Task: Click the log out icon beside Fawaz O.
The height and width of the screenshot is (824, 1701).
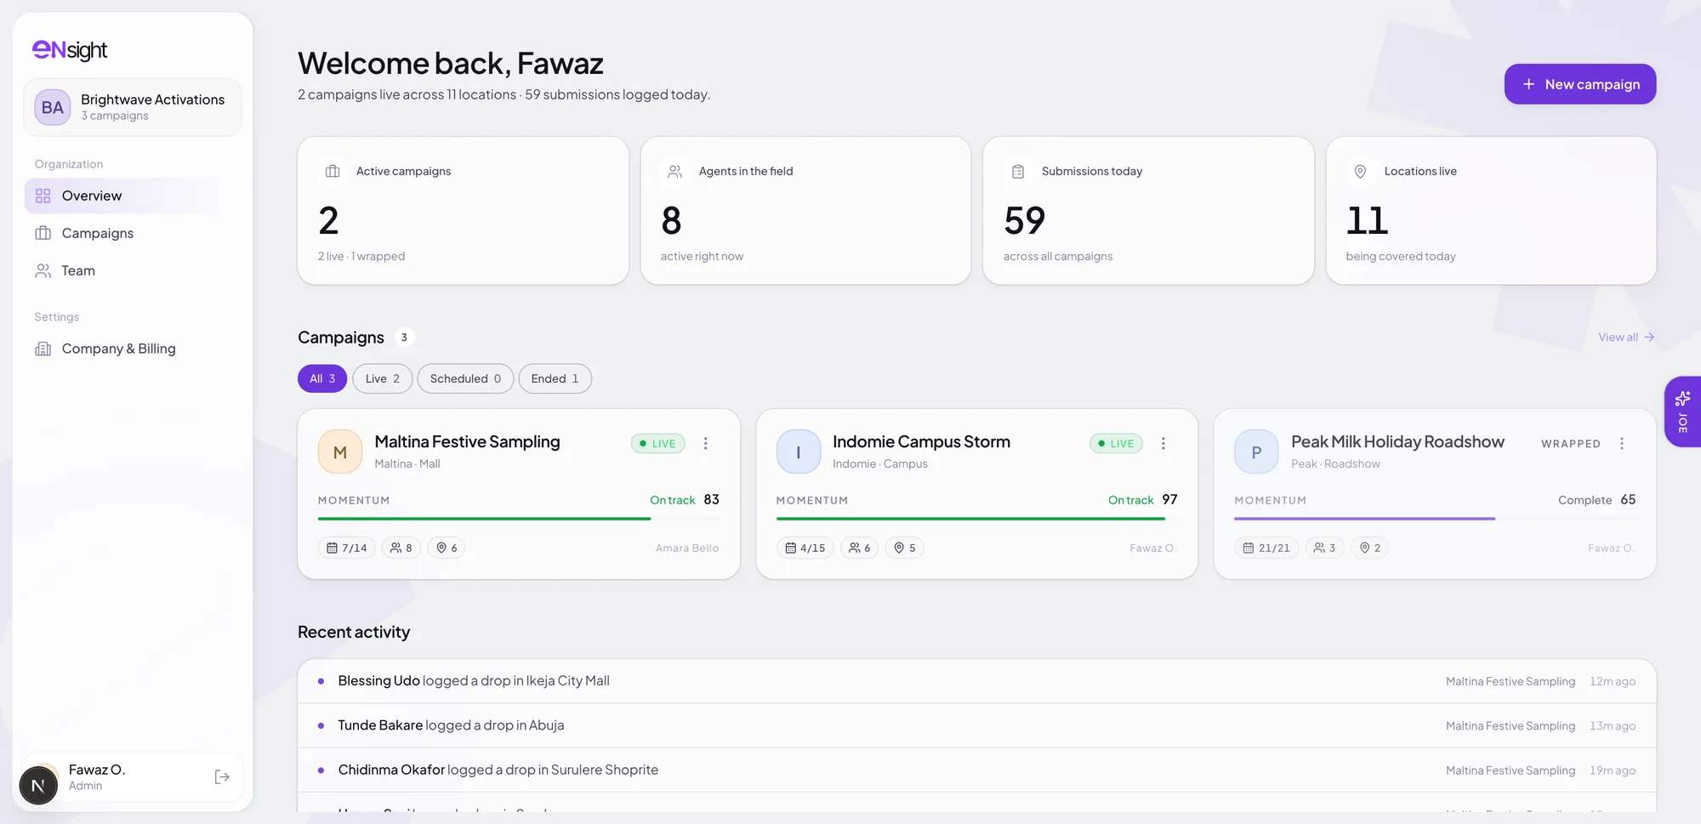Action: pos(222,776)
